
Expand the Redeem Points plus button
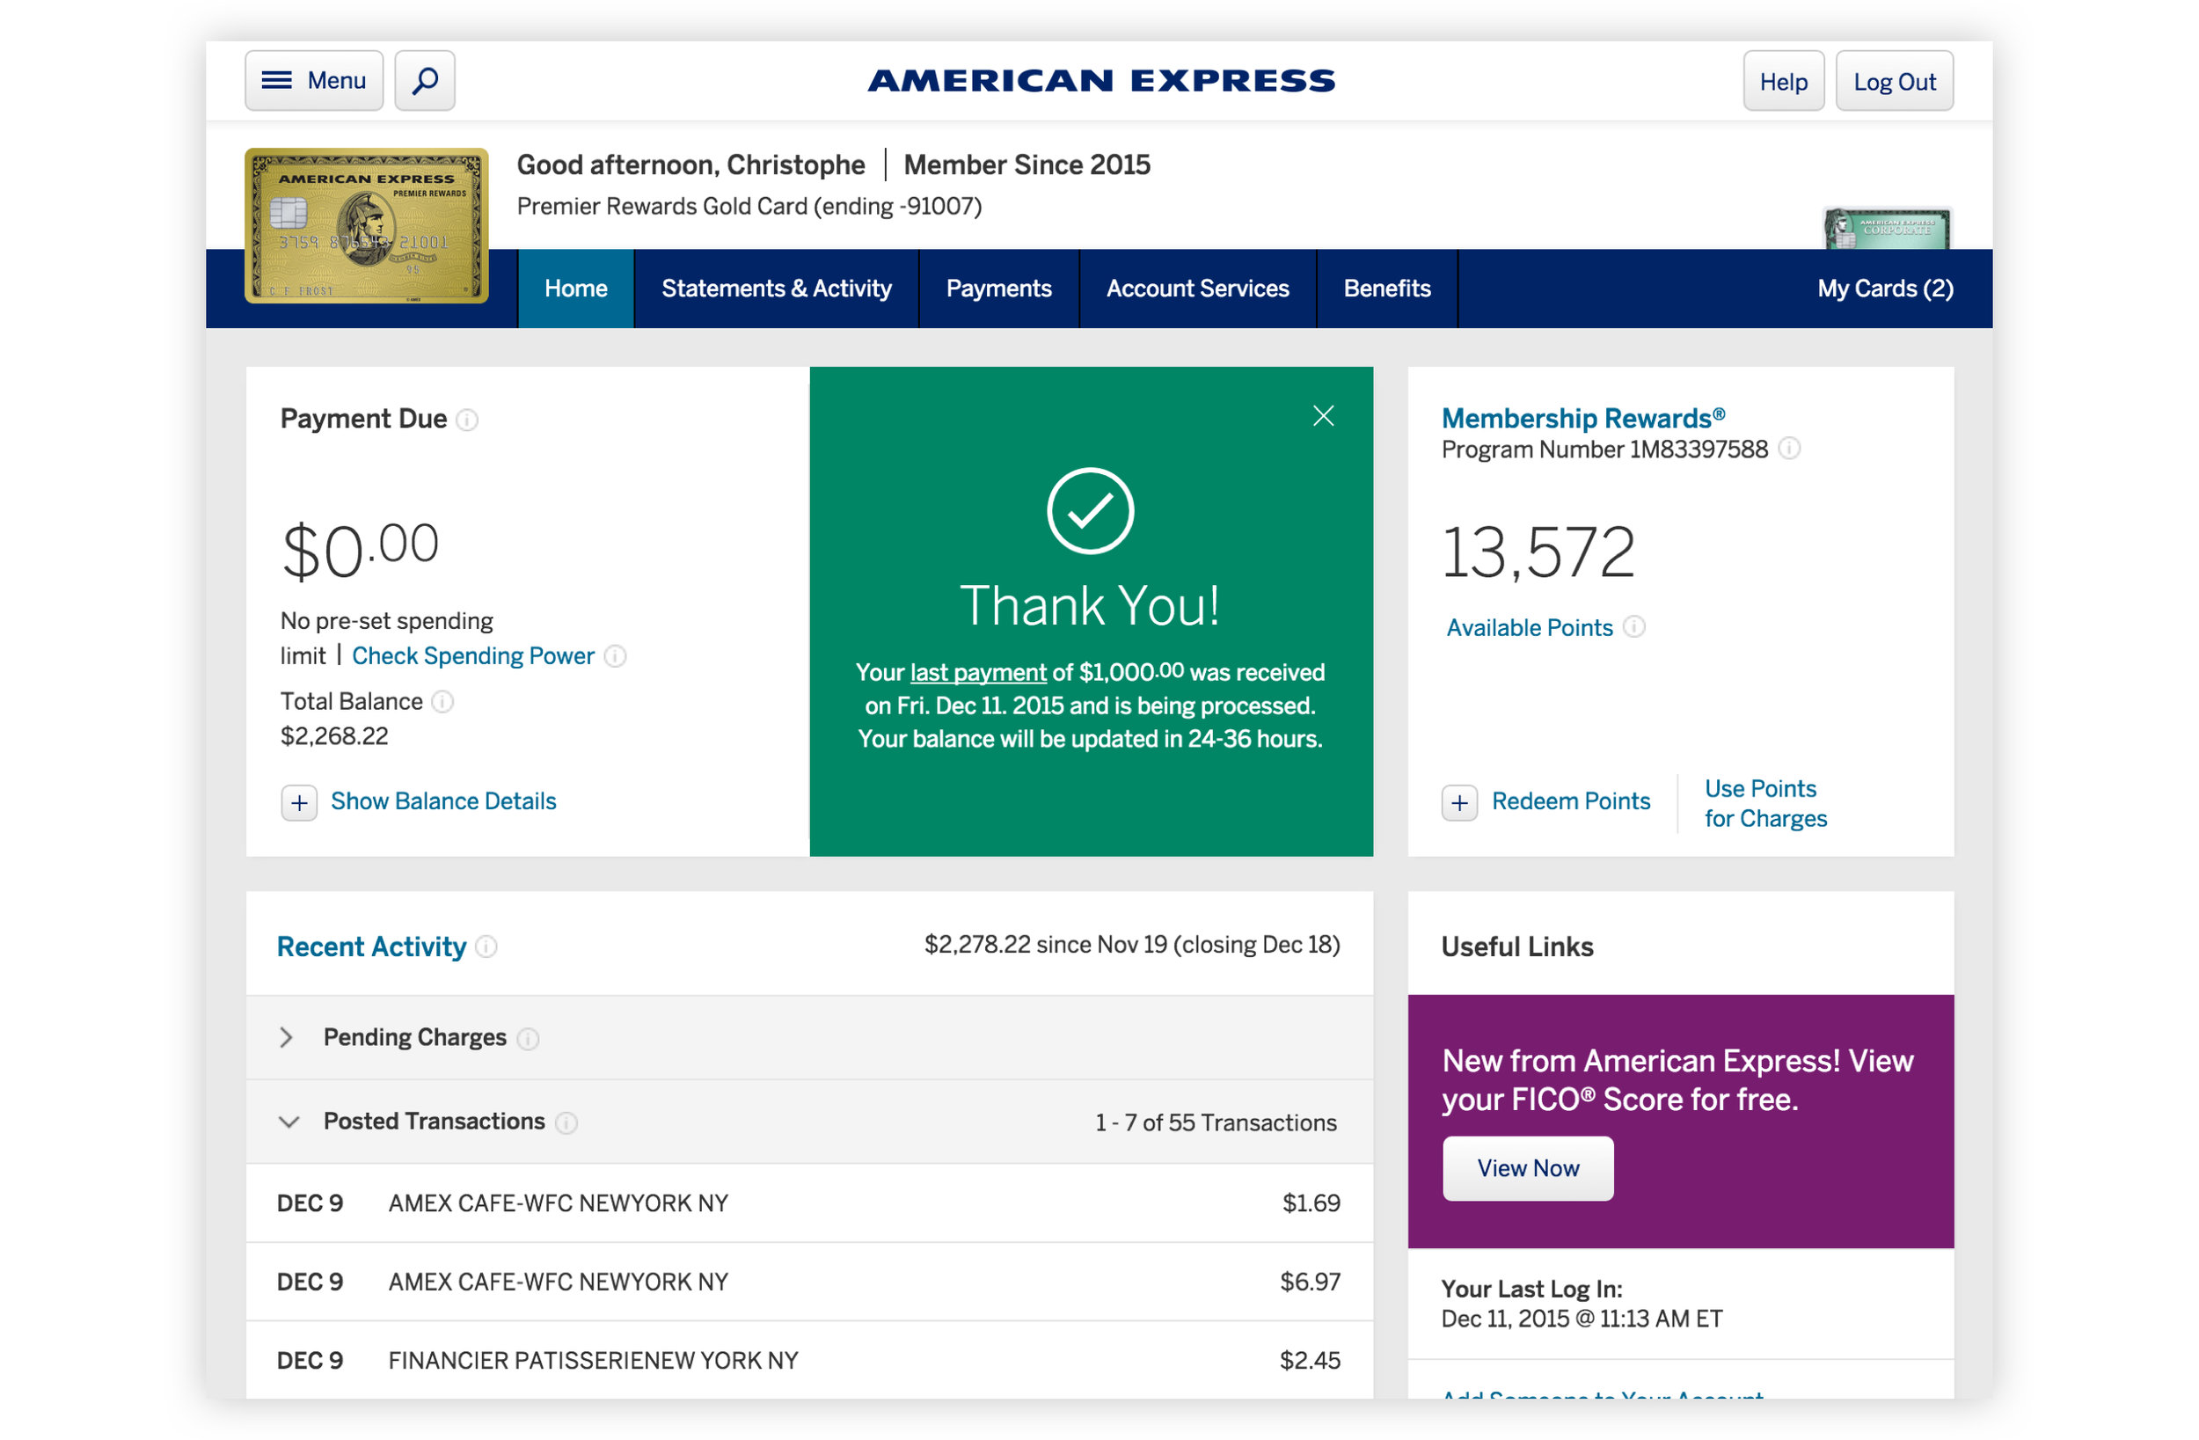[1460, 803]
